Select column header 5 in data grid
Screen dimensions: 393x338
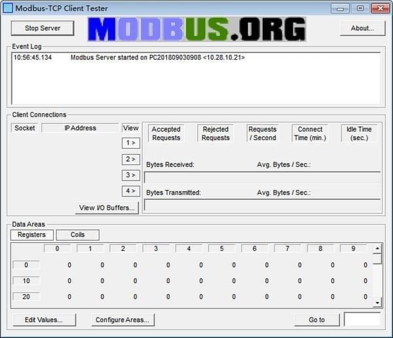pyautogui.click(x=221, y=249)
